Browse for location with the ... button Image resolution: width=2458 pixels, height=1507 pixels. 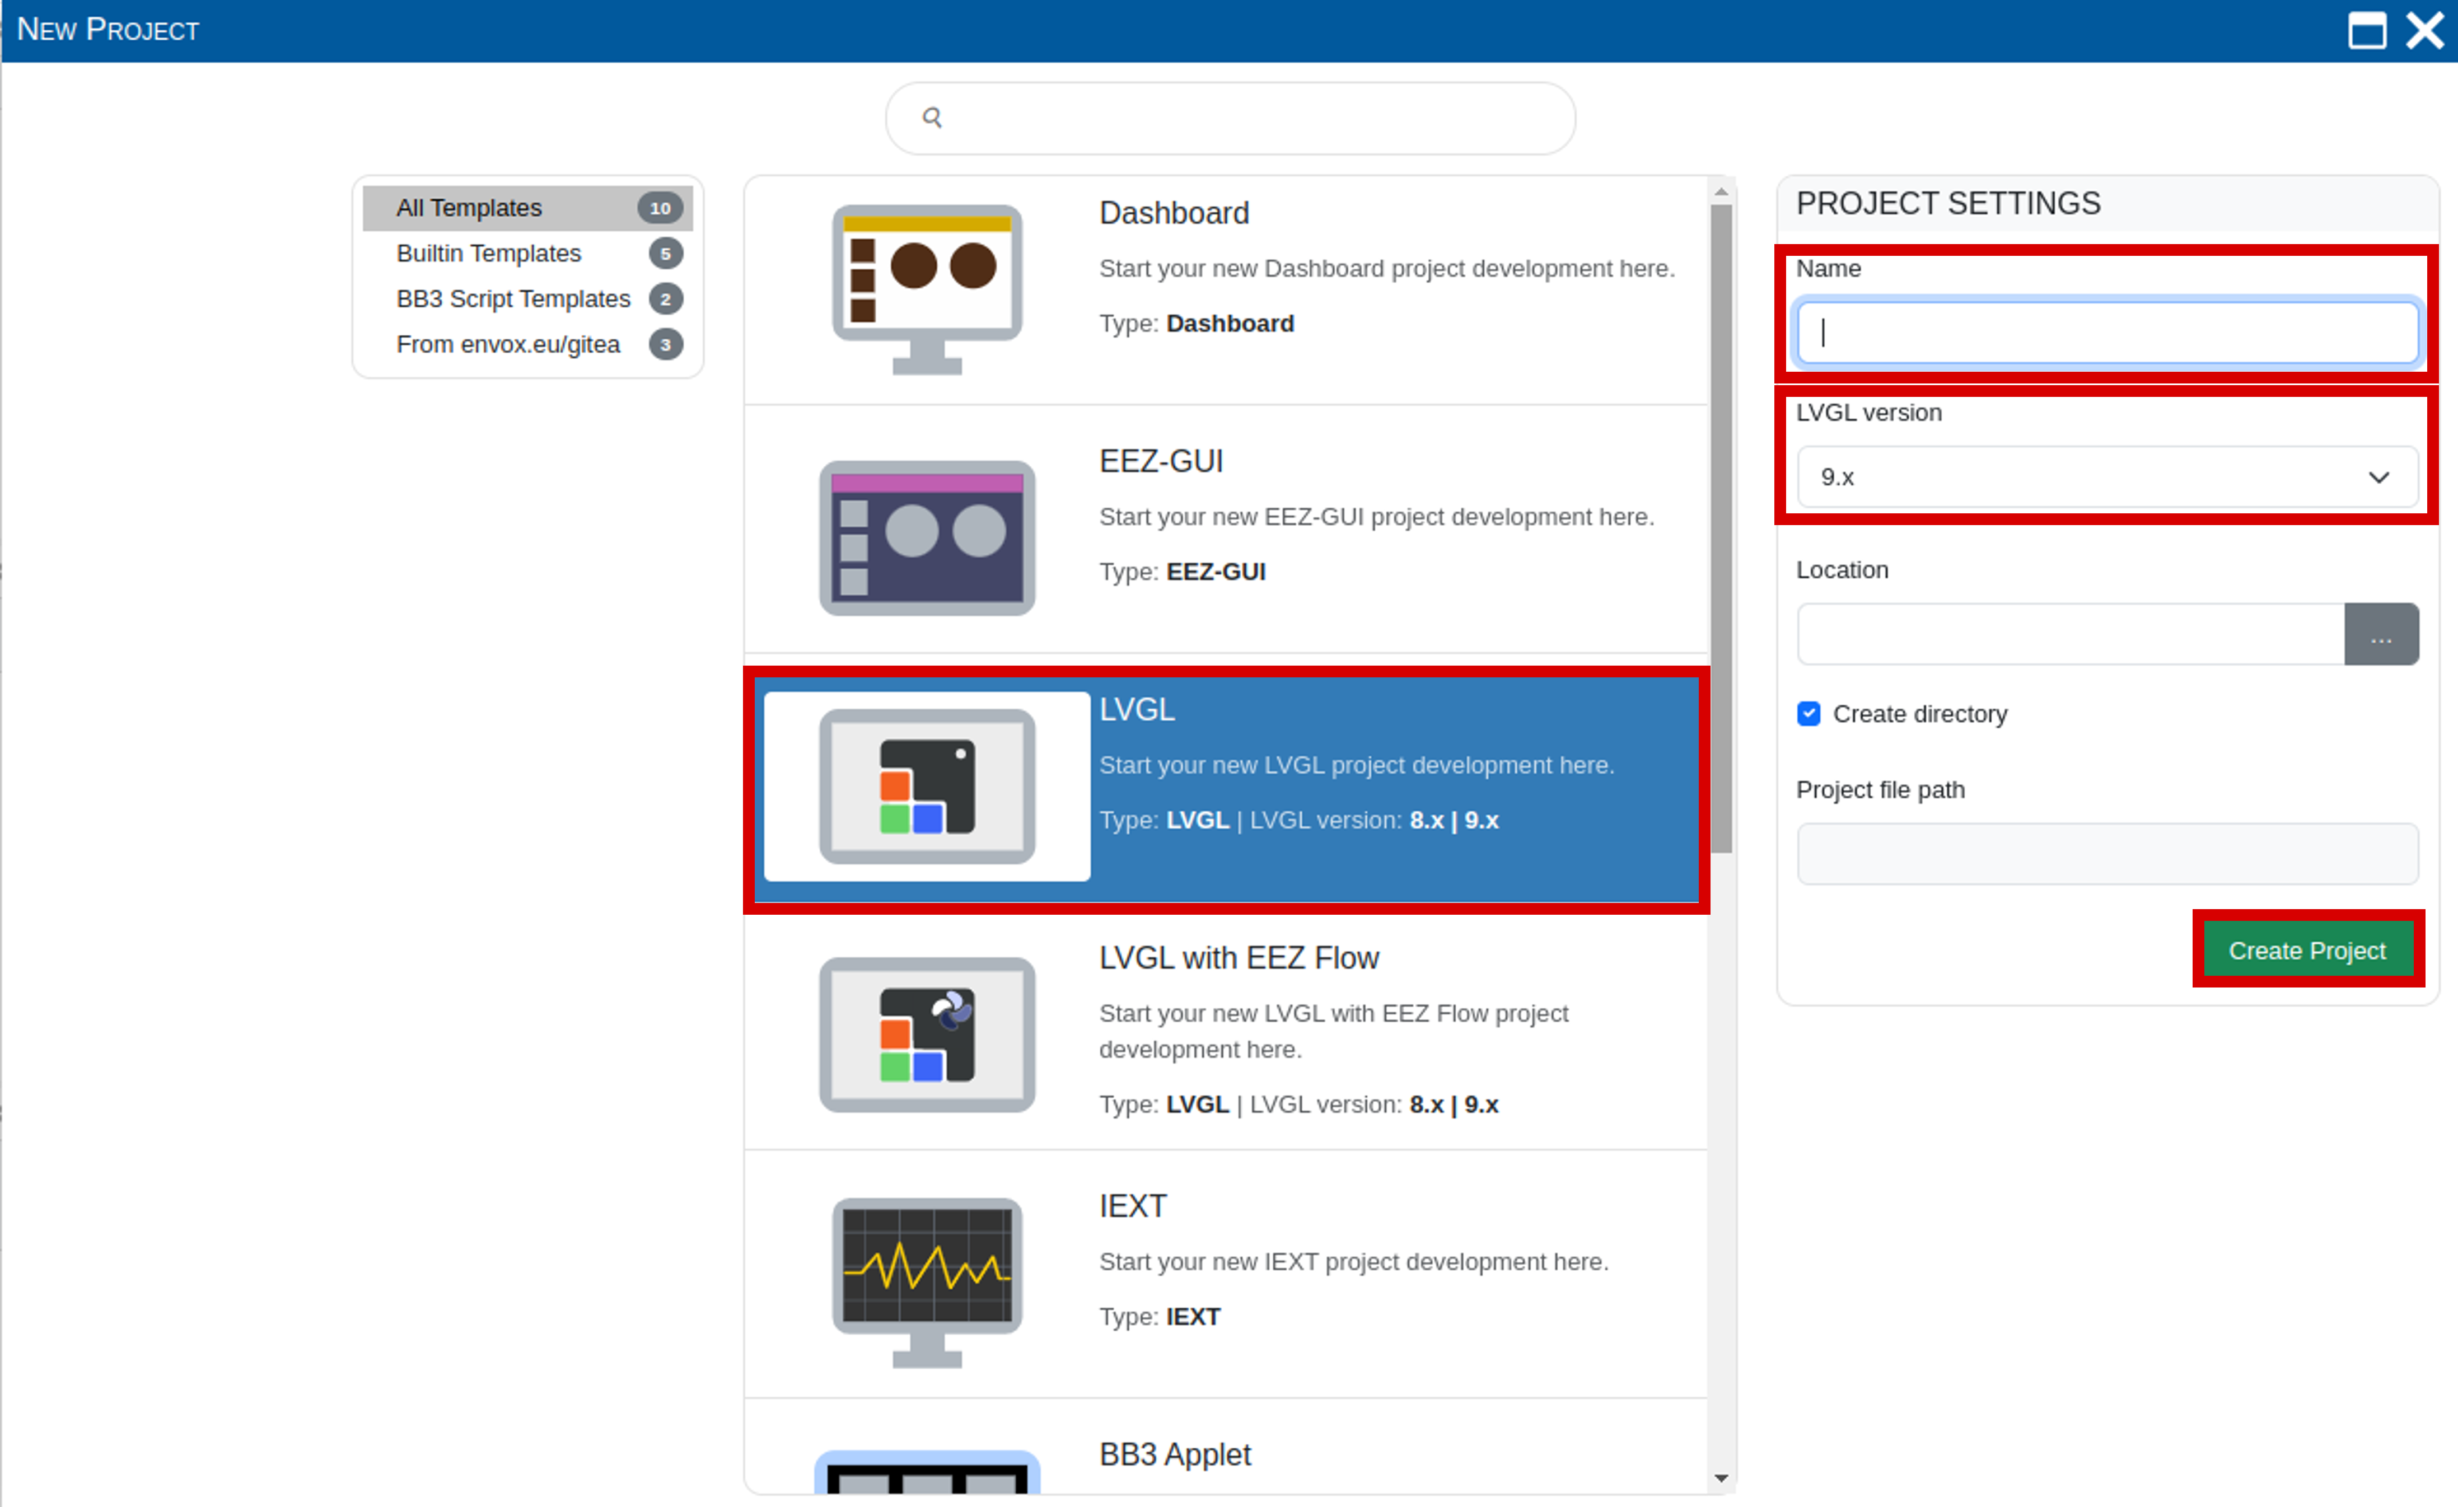[x=2381, y=634]
